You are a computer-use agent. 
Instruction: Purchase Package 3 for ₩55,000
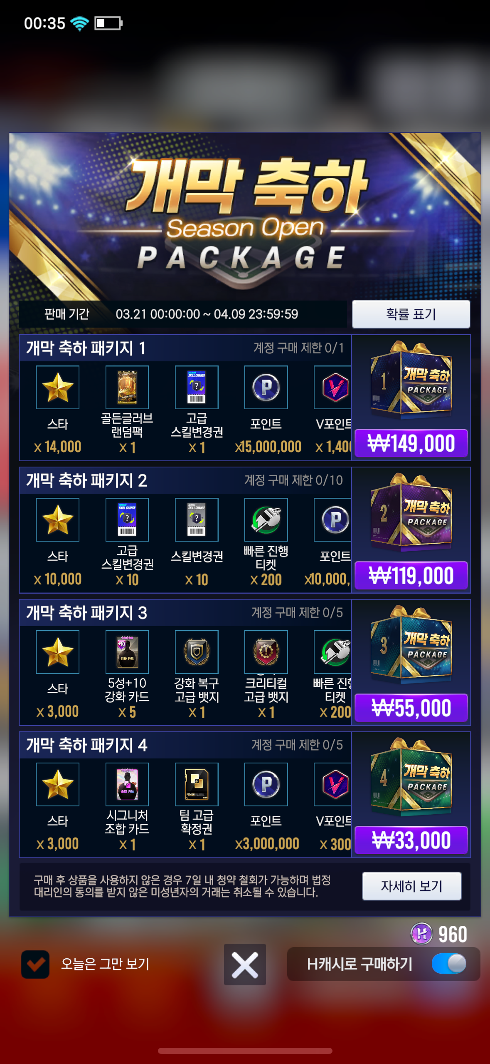point(411,708)
